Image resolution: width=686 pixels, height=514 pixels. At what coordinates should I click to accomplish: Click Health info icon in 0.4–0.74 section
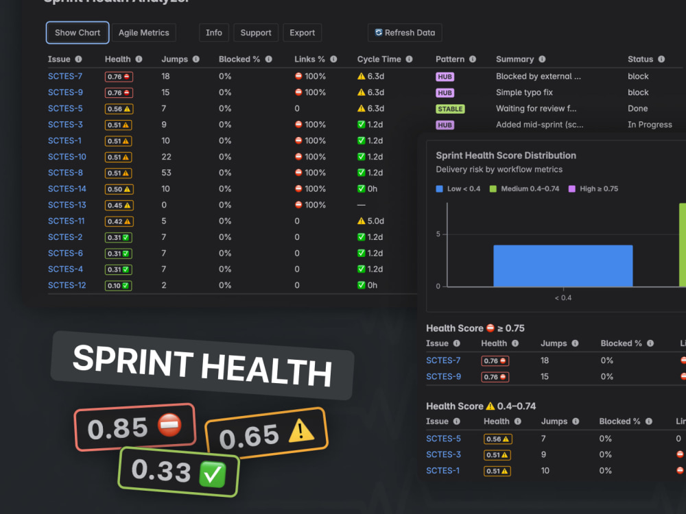tap(517, 421)
